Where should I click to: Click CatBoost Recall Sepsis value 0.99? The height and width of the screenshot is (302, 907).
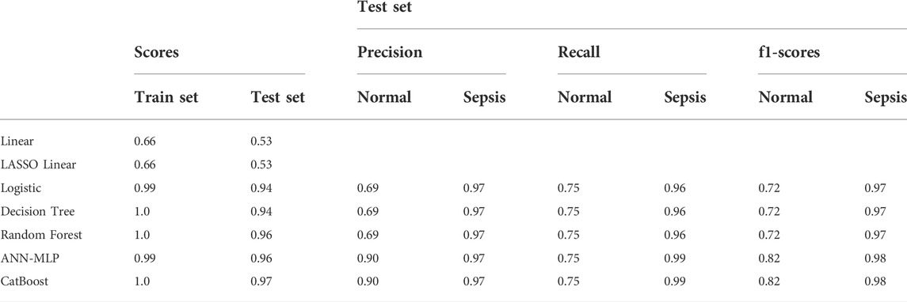(674, 282)
